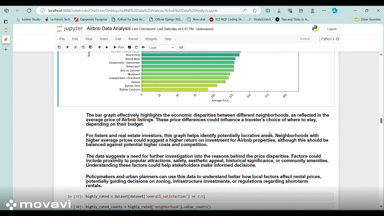Open the La French Tech bookmark

pos(57,19)
